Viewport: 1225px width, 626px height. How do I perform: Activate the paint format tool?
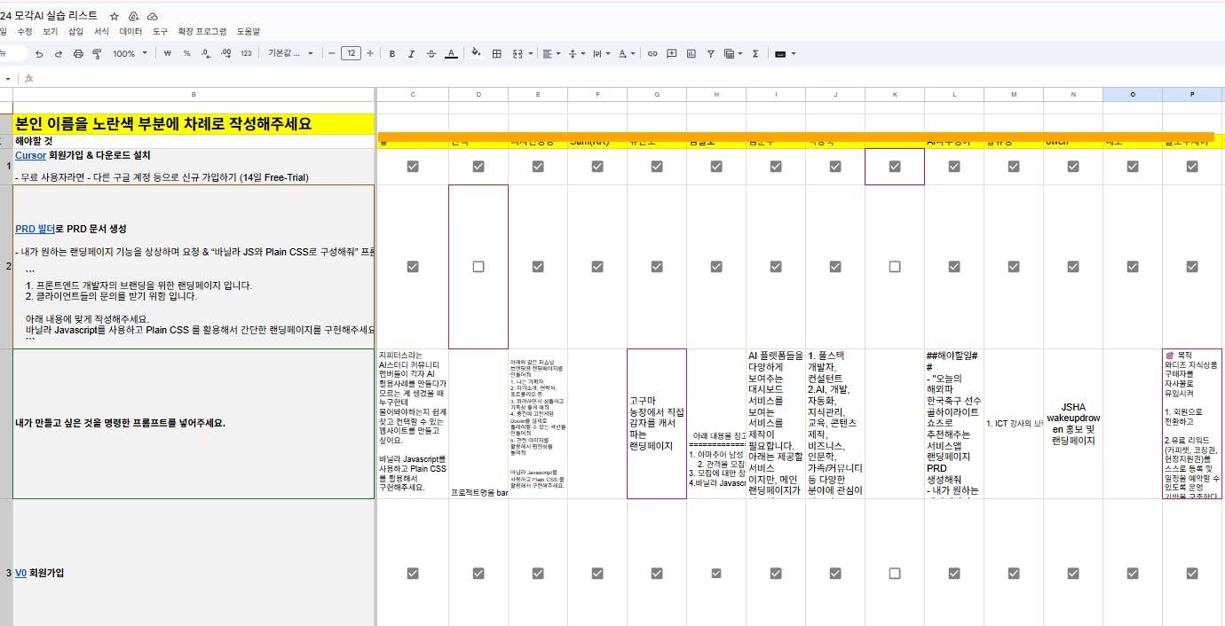click(x=97, y=54)
